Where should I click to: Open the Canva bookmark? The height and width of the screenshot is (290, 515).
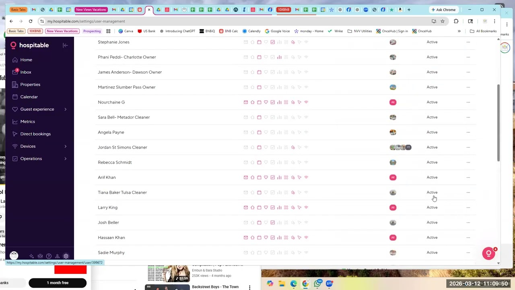(x=126, y=31)
